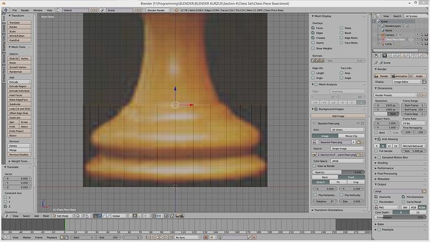This screenshot has width=430, height=242.
Task: Adjust the background image Opacity slider
Action: (338, 172)
